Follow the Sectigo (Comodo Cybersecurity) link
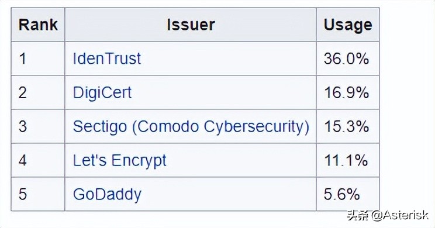435x228 pixels. click(x=191, y=127)
